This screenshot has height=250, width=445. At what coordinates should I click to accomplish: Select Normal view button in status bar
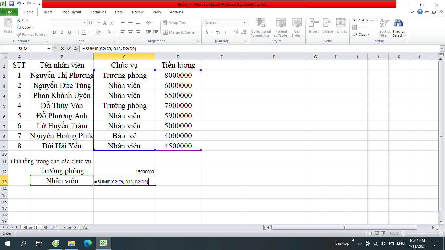point(371,233)
